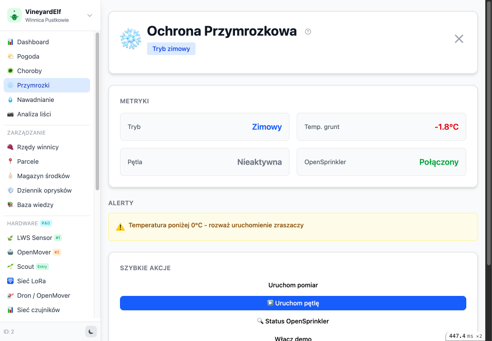Open the Dron / OpenMover section
492x341 pixels.
point(43,295)
